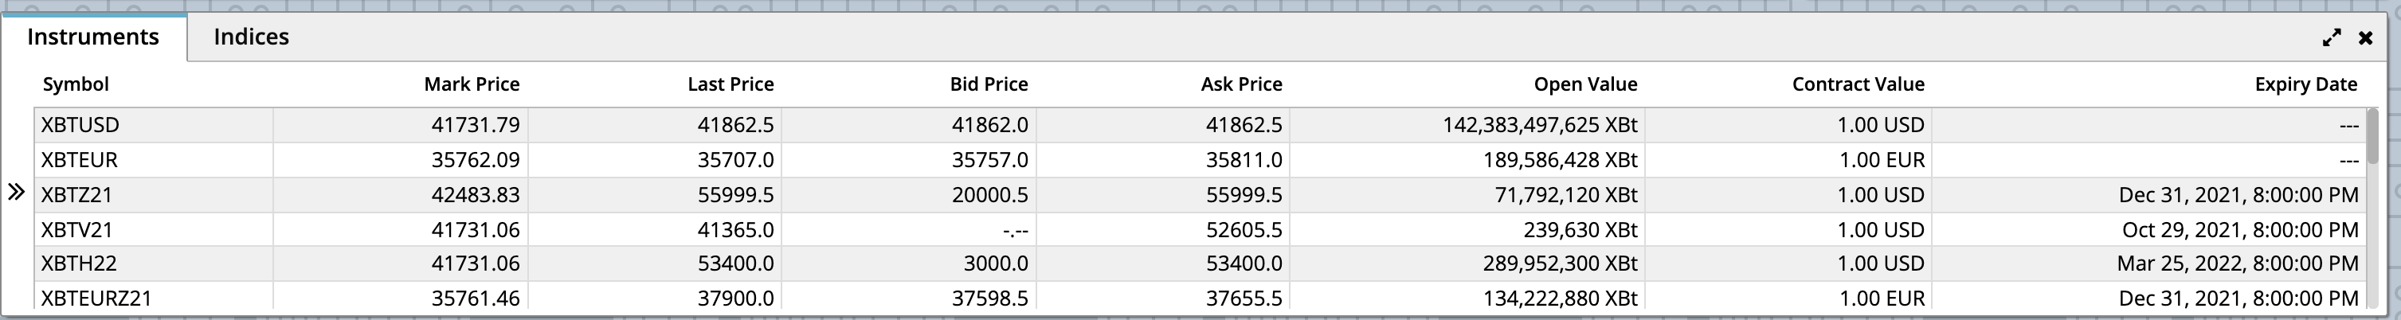Image resolution: width=2401 pixels, height=320 pixels.
Task: Click the instruments table vertical scrollbar
Action: tap(2372, 137)
